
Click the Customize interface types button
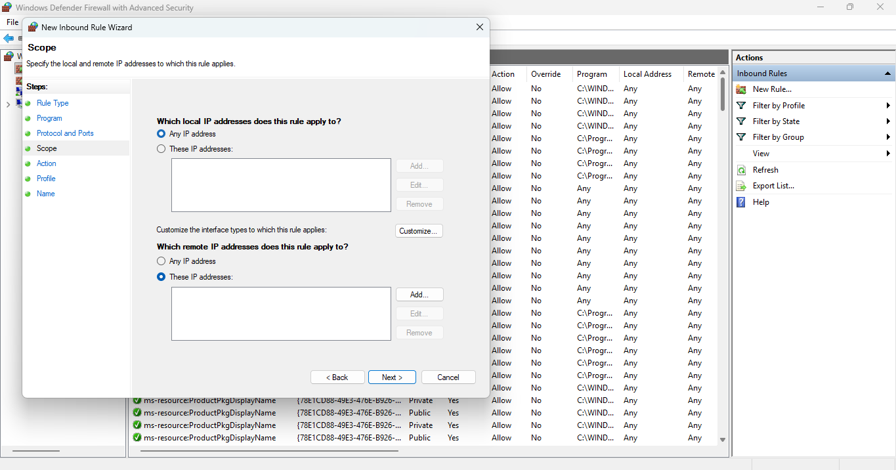click(419, 231)
